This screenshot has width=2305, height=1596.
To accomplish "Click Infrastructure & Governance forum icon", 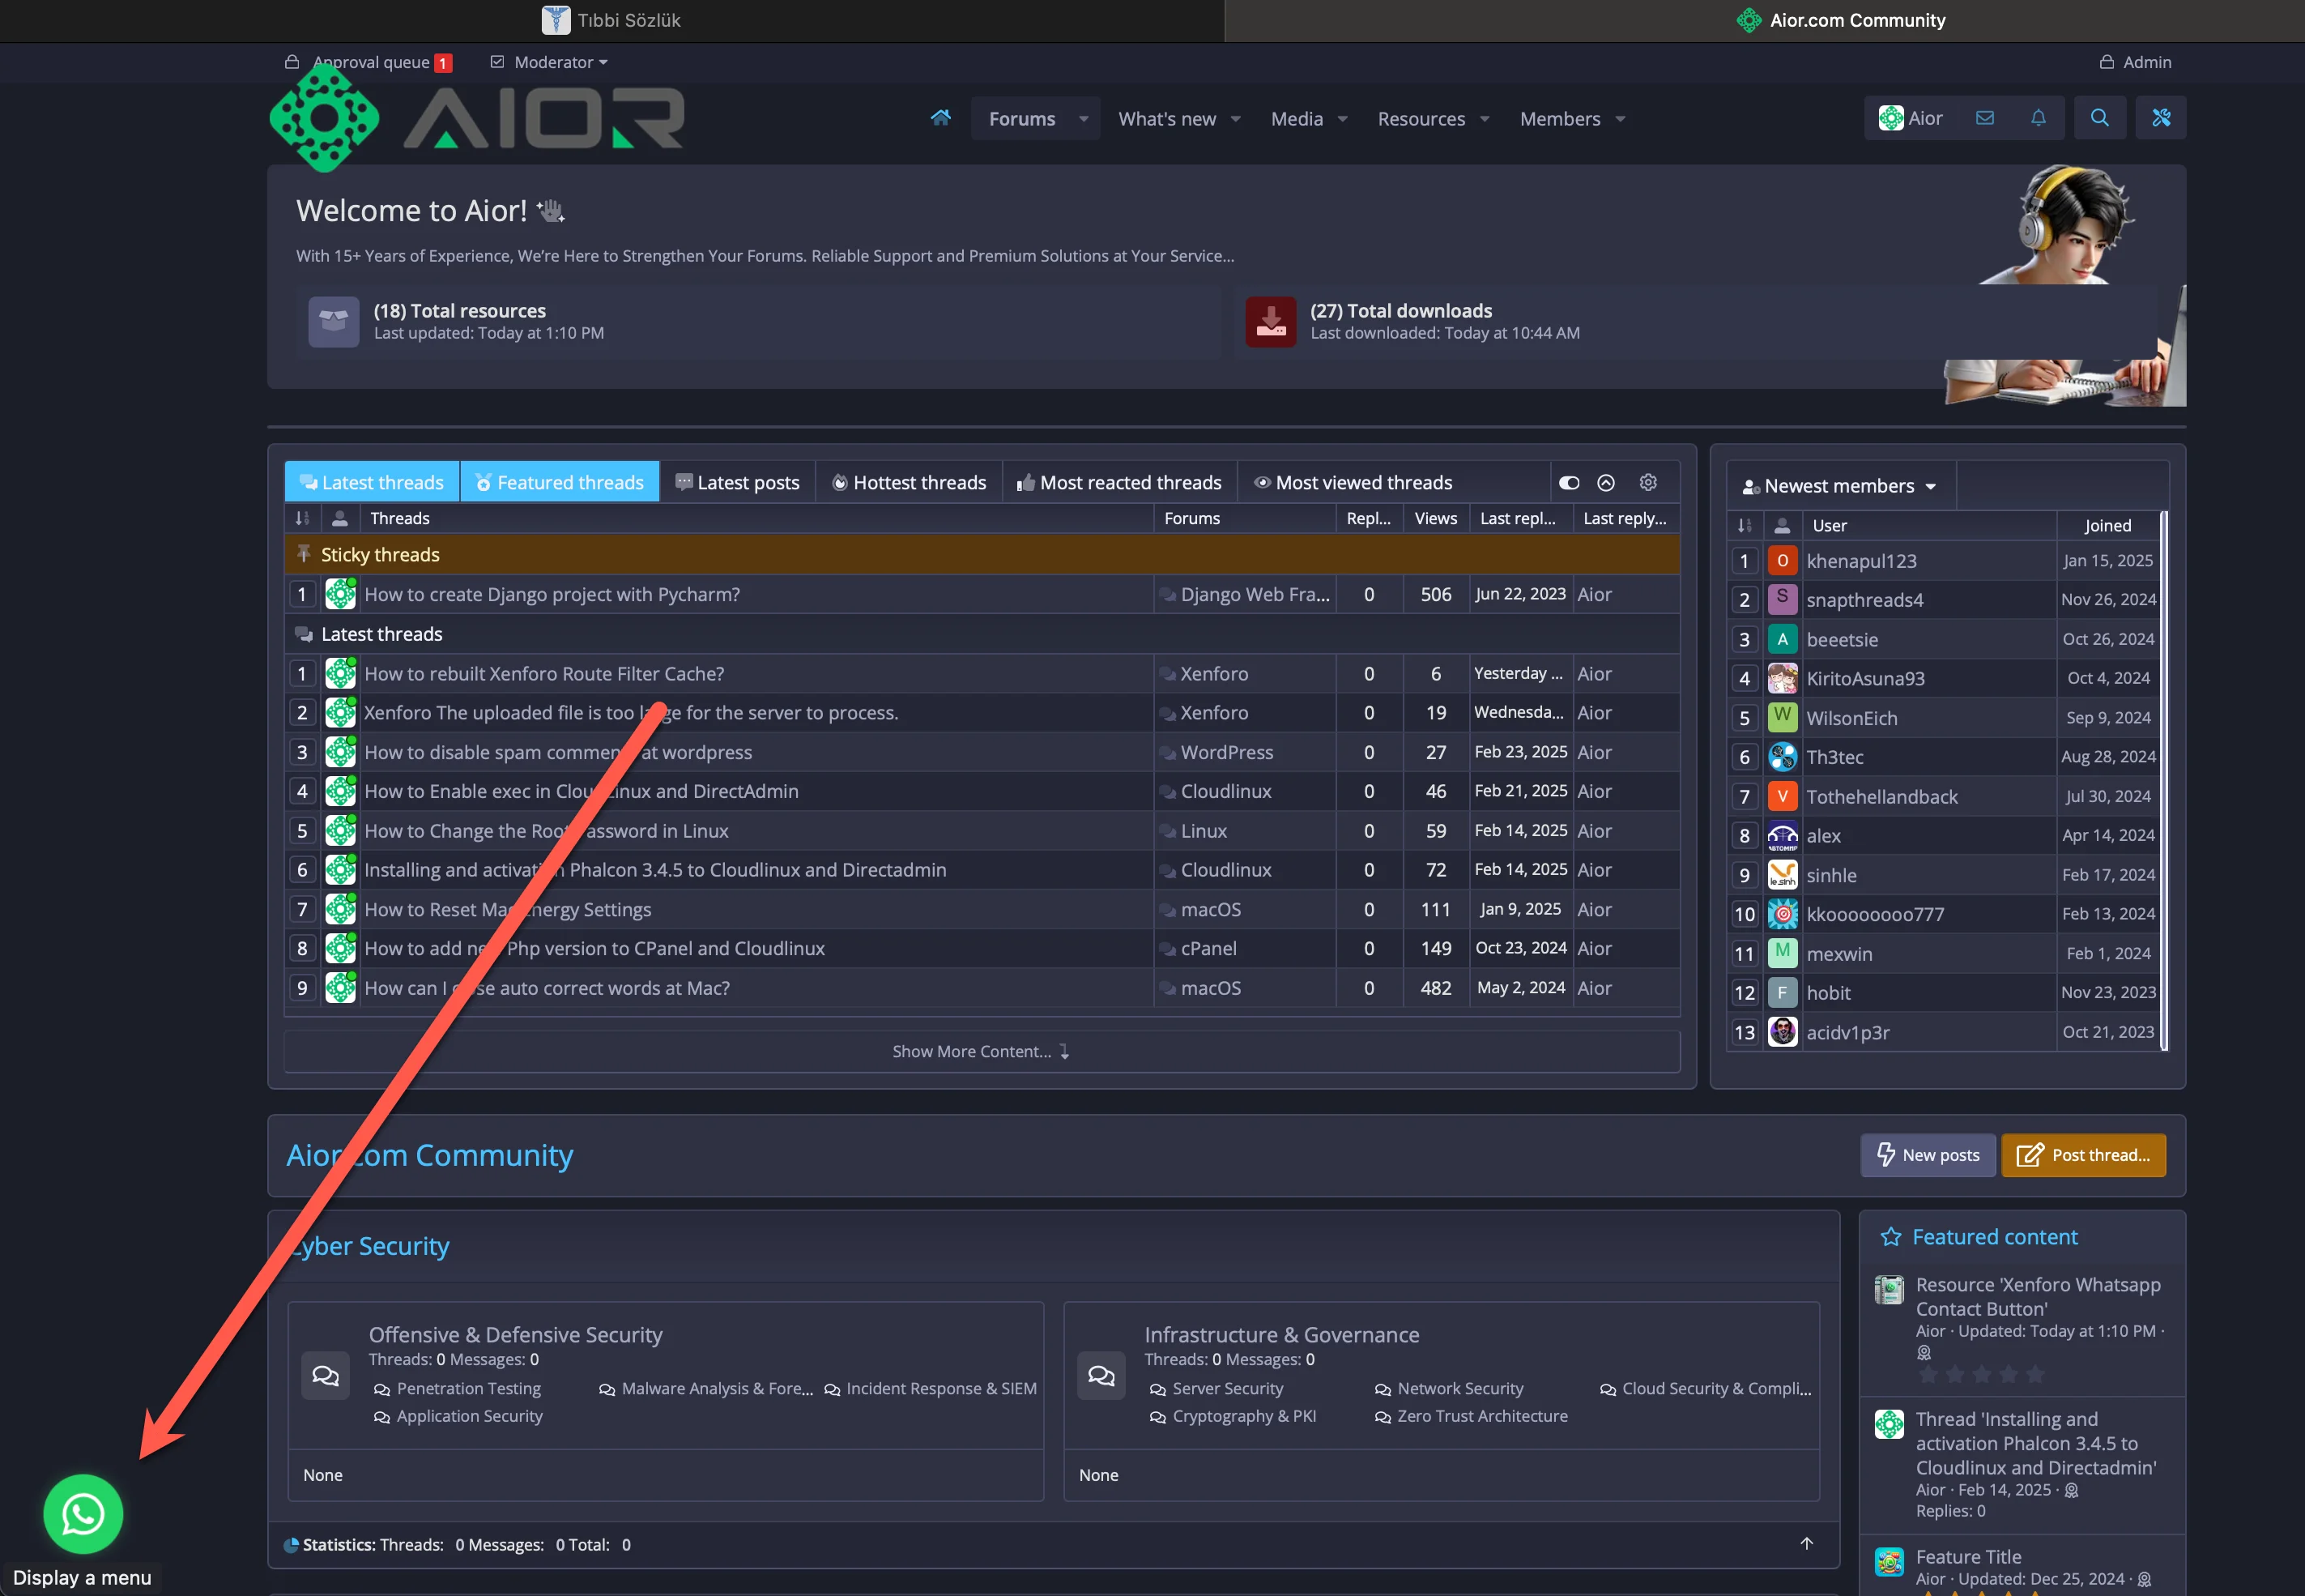I will pos(1101,1375).
